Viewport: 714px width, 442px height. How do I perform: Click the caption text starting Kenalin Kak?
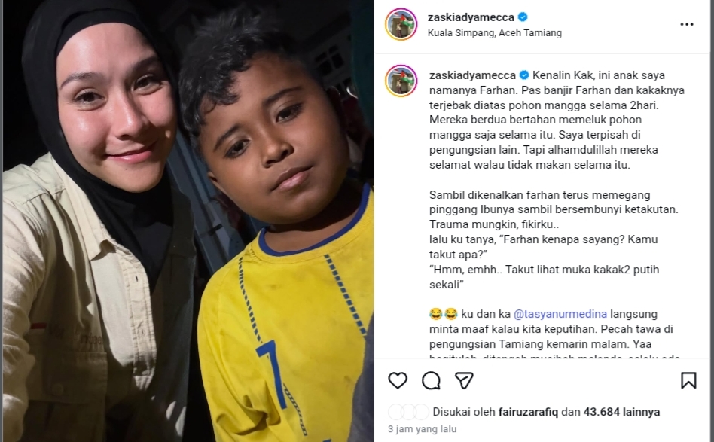(x=557, y=120)
